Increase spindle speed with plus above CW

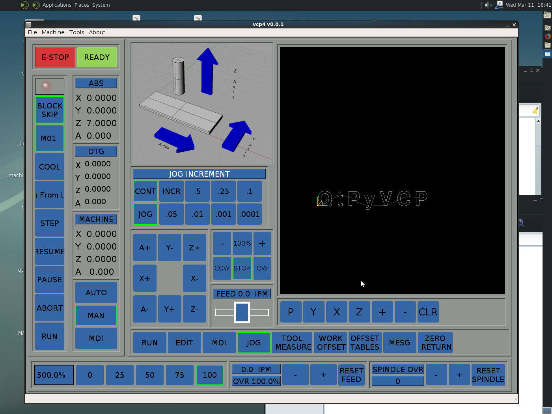(262, 243)
